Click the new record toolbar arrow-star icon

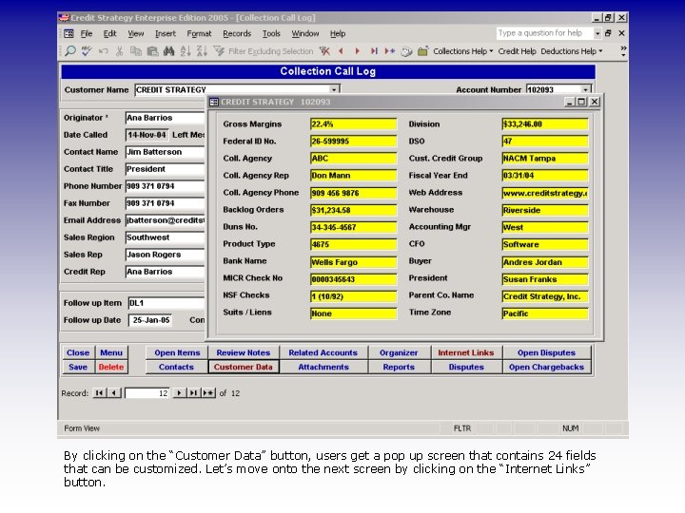point(390,51)
